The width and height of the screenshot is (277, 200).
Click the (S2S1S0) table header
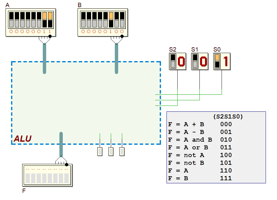pyautogui.click(x=228, y=117)
